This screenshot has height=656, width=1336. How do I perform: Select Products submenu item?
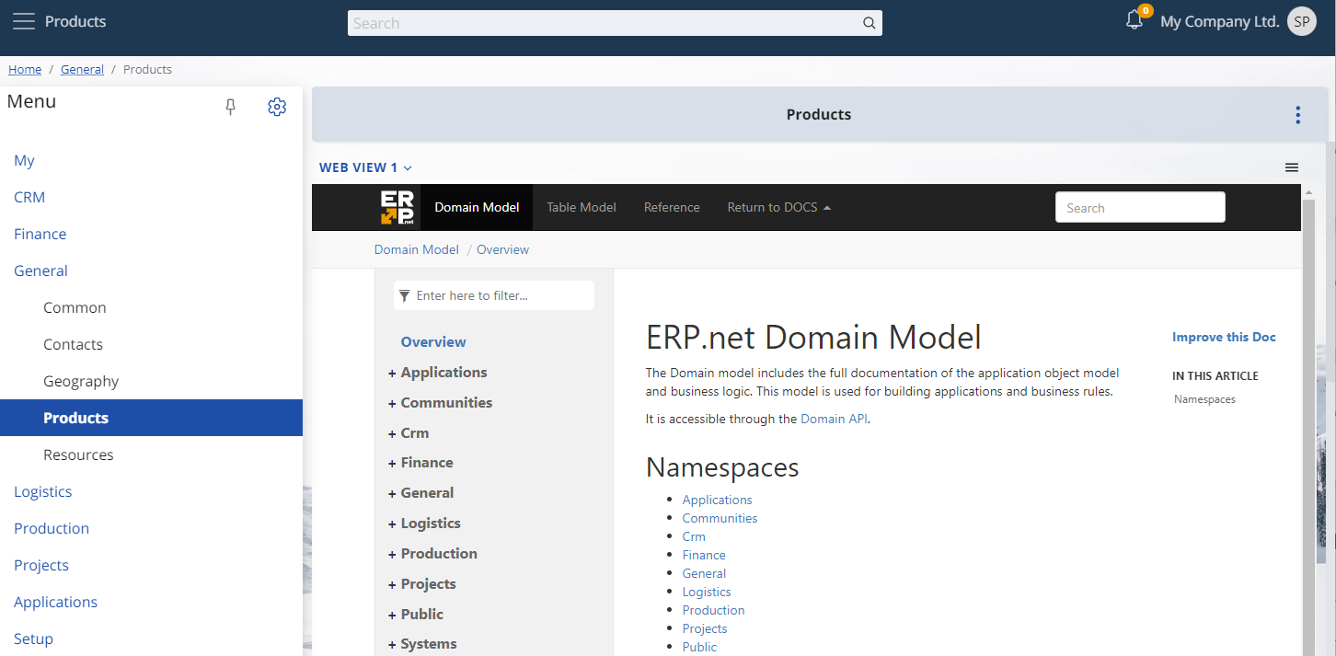pos(151,418)
